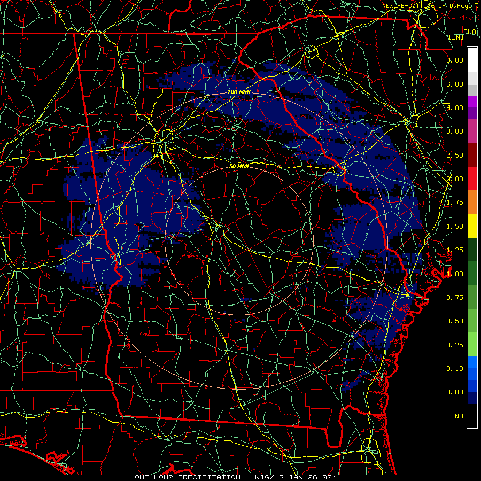
Task: Click the black ND swatch at legend bottom
Action: [x=472, y=416]
